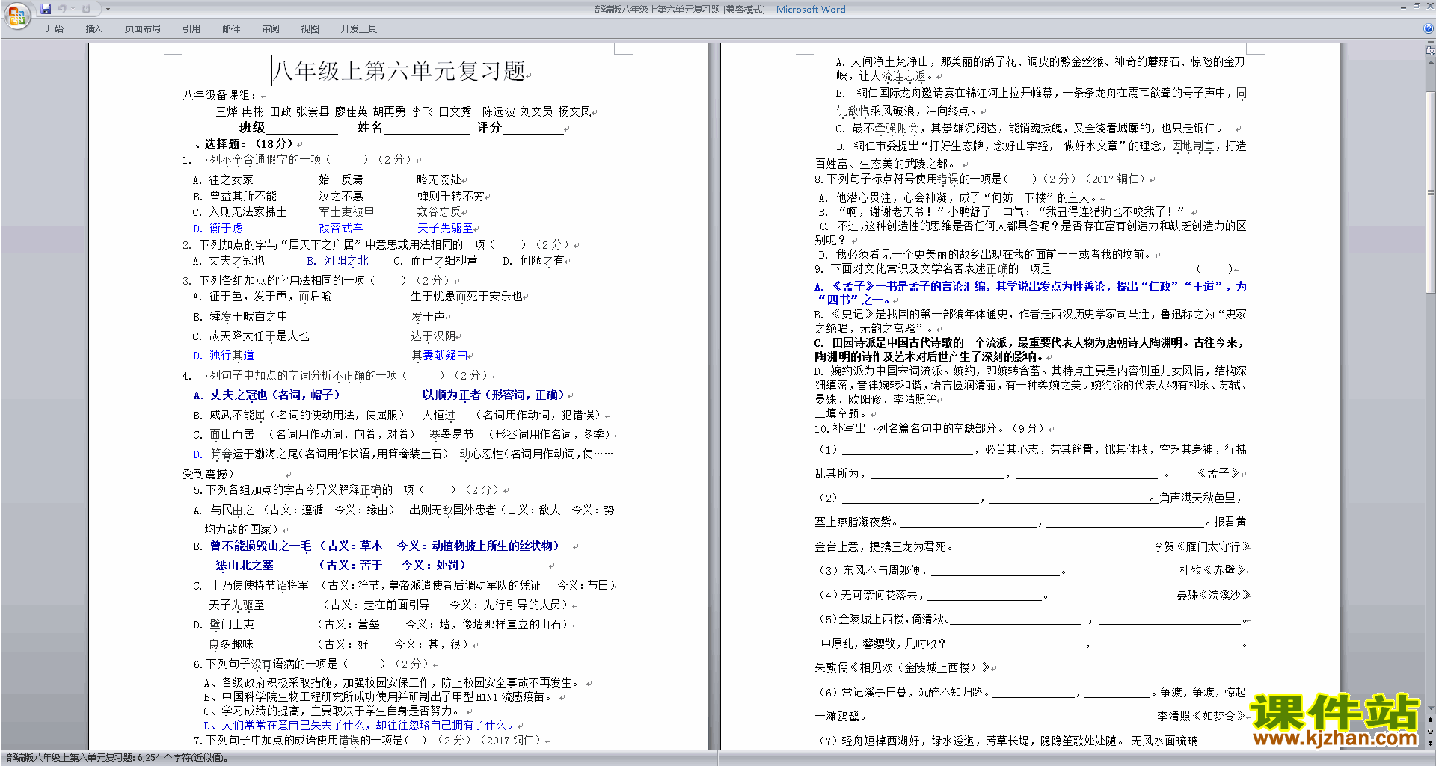Click the 班级 blank line field
Image resolution: width=1436 pixels, height=766 pixels.
(301, 128)
